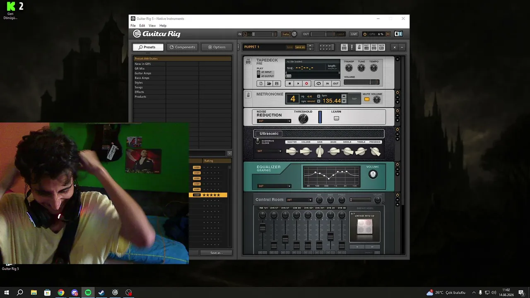Open Spotify from taskbar
This screenshot has height=298, width=530.
click(88, 293)
